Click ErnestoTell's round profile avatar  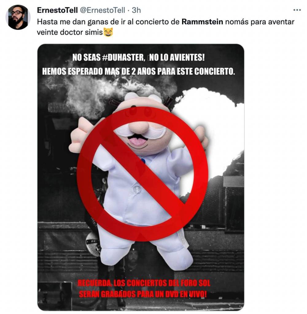pos(18,17)
